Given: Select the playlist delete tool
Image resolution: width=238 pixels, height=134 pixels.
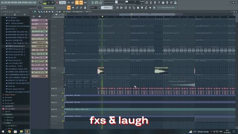Looking at the screenshot, I should [44, 12].
